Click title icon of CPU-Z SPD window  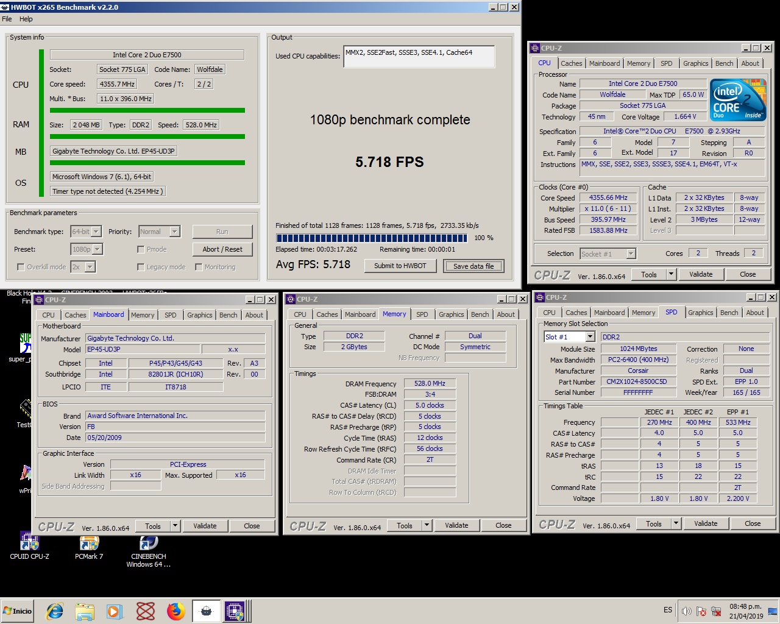click(539, 297)
